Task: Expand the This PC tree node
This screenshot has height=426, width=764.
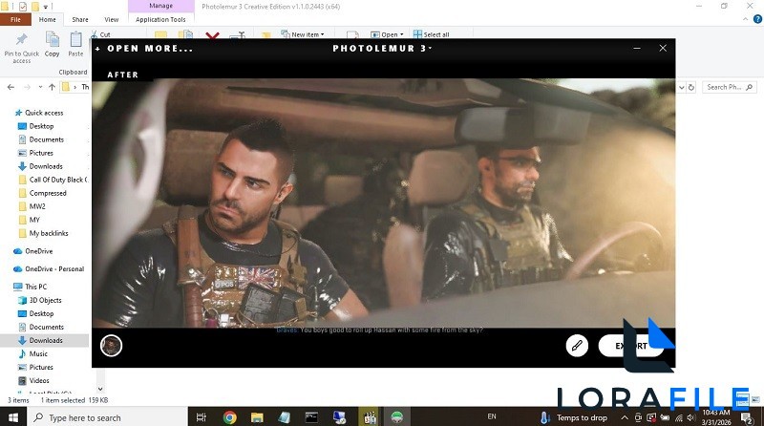Action: click(x=8, y=287)
